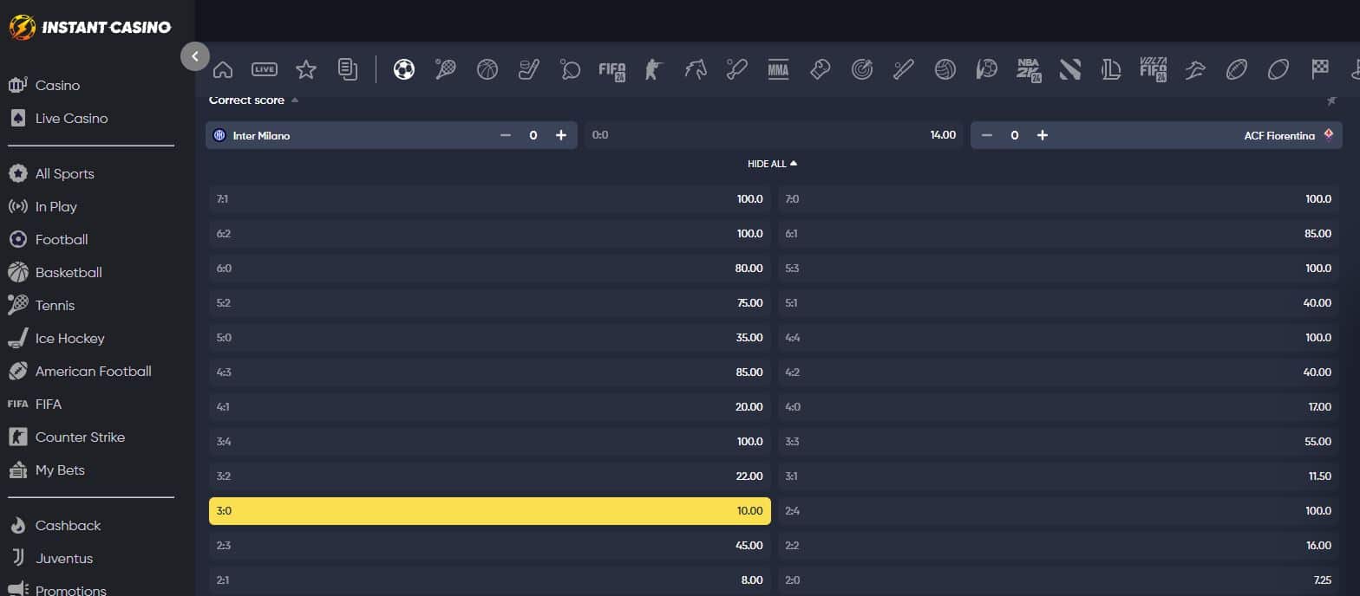Select the cricket bat icon
Viewport: 1360px width, 596px height.
[x=736, y=69]
